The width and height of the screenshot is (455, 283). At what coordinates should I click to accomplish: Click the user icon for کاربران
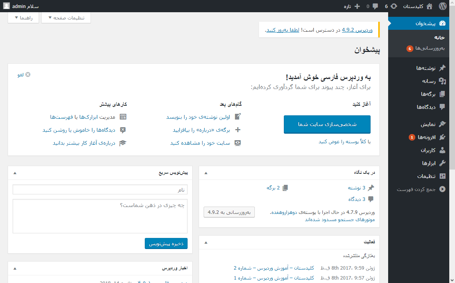pyautogui.click(x=442, y=150)
